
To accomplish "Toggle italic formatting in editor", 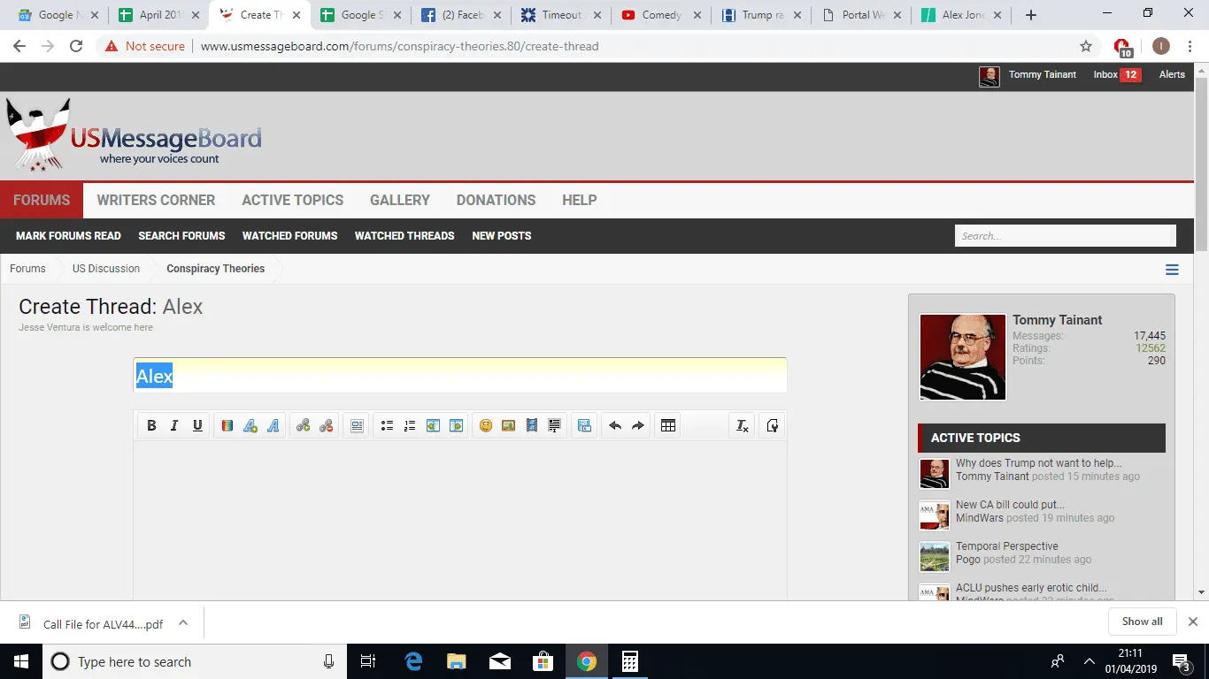I will coord(174,426).
